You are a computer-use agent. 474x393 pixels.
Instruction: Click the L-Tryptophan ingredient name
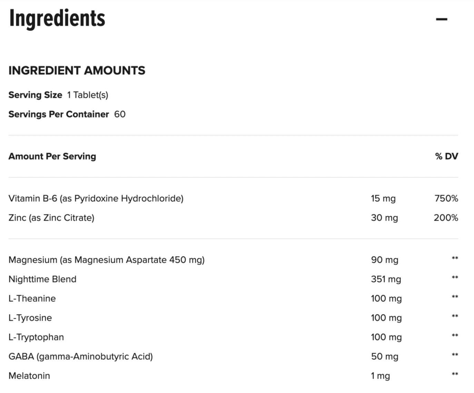click(x=36, y=337)
